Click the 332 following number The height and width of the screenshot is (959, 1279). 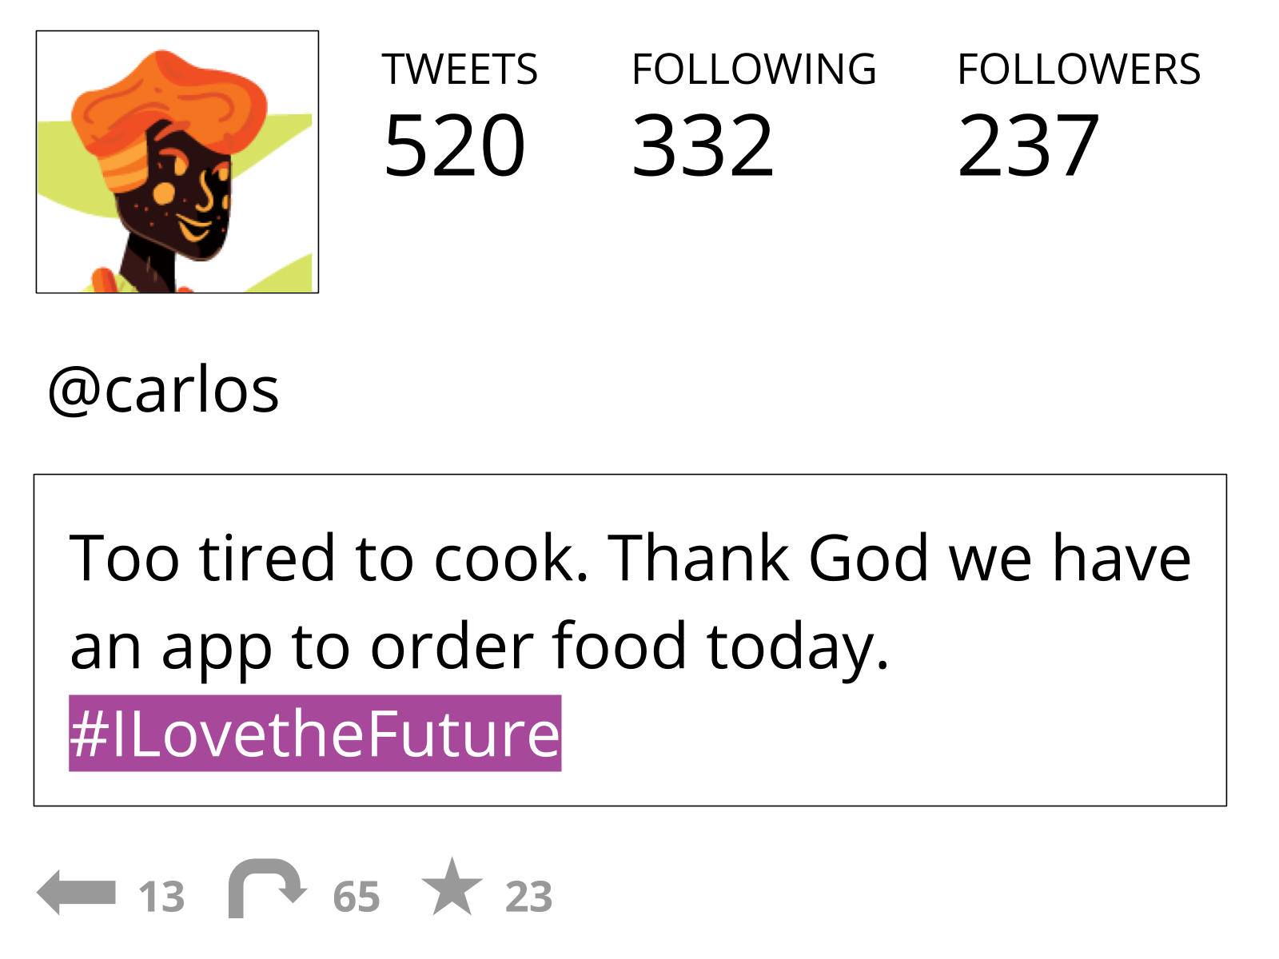click(703, 145)
